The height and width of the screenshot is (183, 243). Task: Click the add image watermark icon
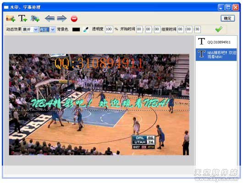(x=11, y=18)
